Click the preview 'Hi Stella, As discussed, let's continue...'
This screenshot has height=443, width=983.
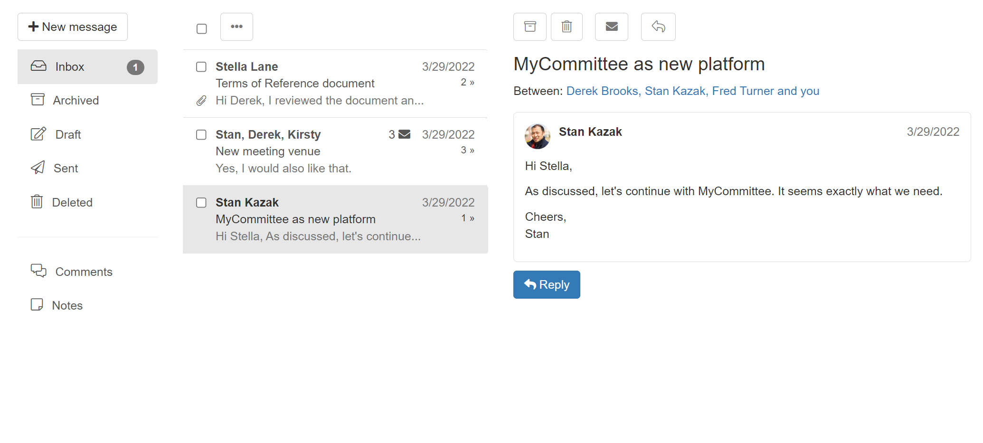coord(318,236)
